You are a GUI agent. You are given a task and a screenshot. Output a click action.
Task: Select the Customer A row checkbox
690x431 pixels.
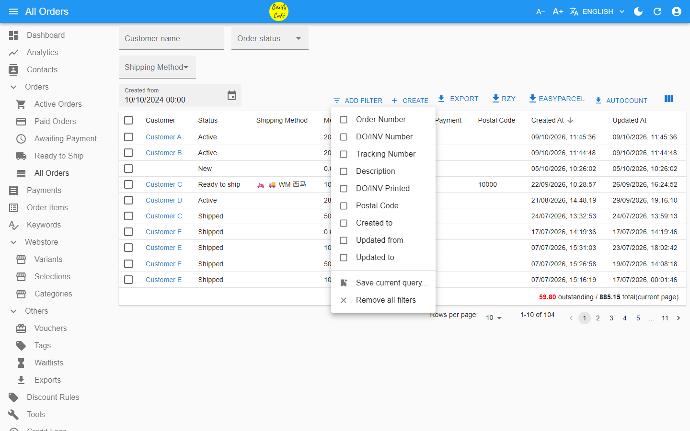(x=128, y=137)
